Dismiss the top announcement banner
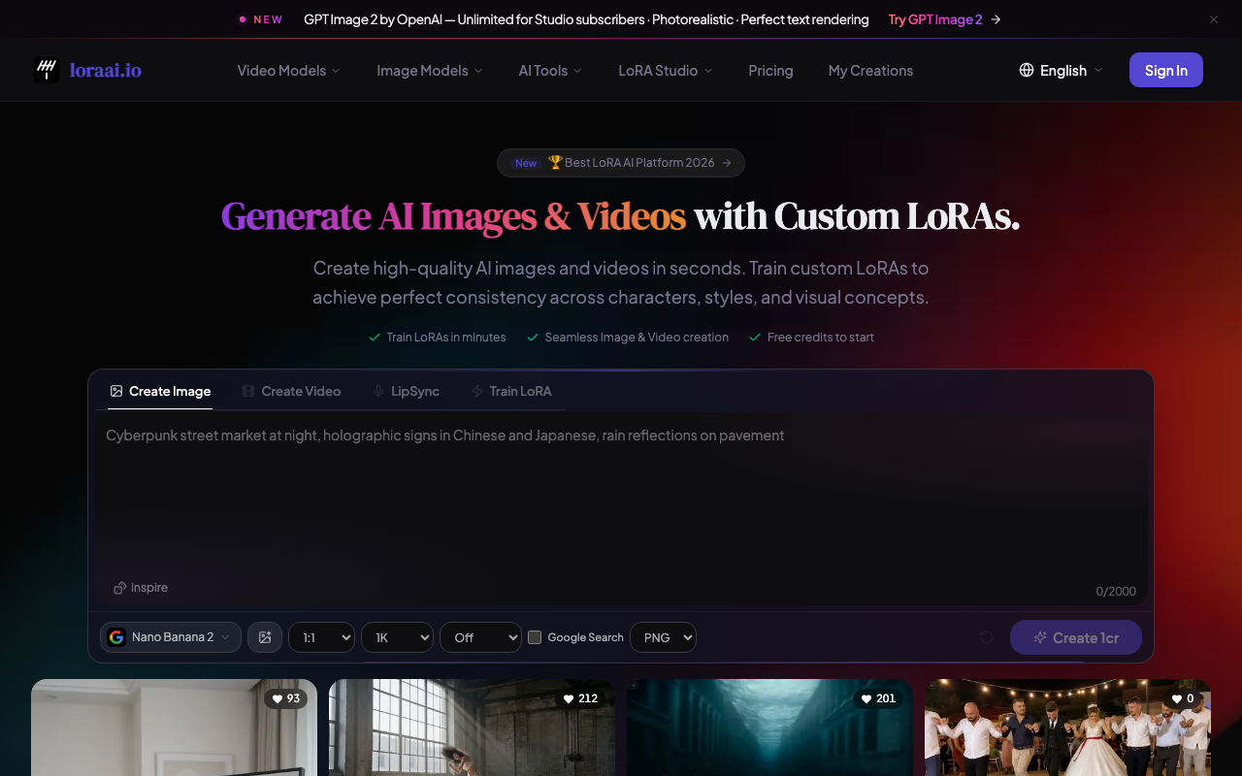Image resolution: width=1242 pixels, height=776 pixels. 1214,19
